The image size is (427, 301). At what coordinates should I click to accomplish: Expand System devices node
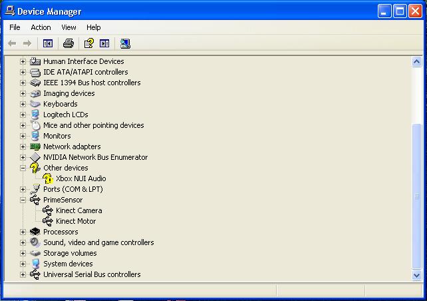coord(23,264)
